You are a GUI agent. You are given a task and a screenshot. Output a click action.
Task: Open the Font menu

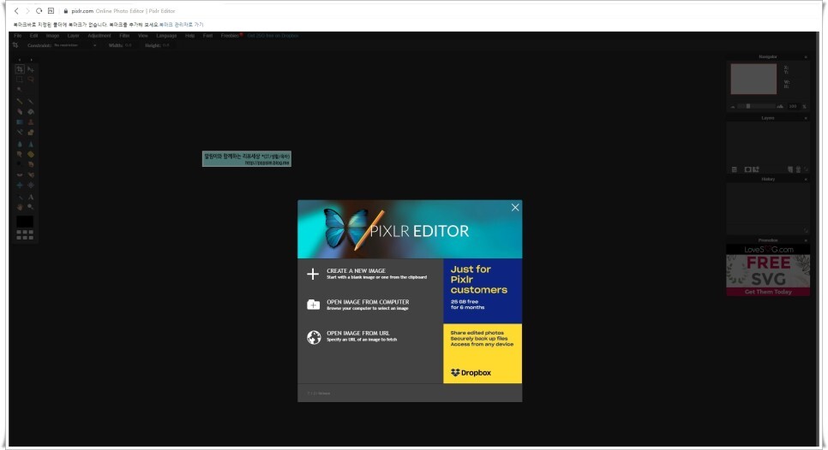tap(207, 36)
